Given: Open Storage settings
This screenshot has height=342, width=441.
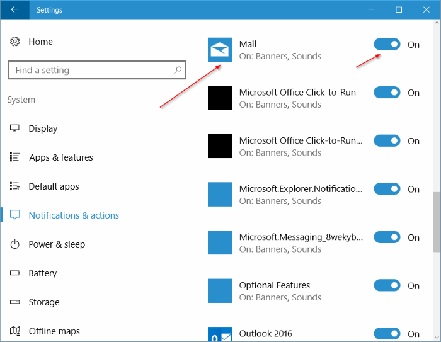Looking at the screenshot, I should pos(44,302).
